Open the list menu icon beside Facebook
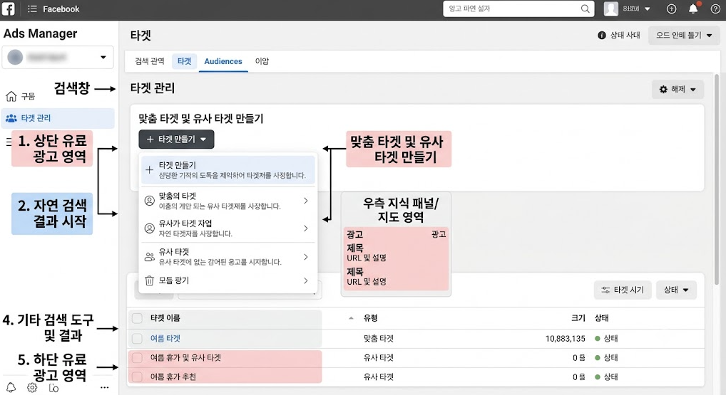 (32, 9)
